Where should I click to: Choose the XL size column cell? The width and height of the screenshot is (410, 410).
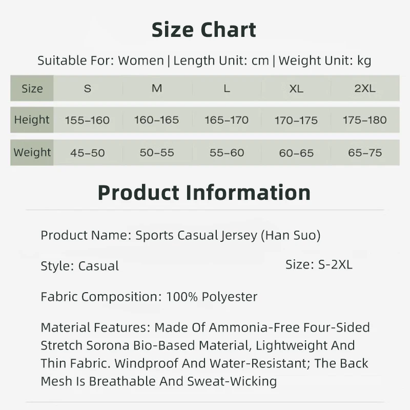(x=296, y=89)
